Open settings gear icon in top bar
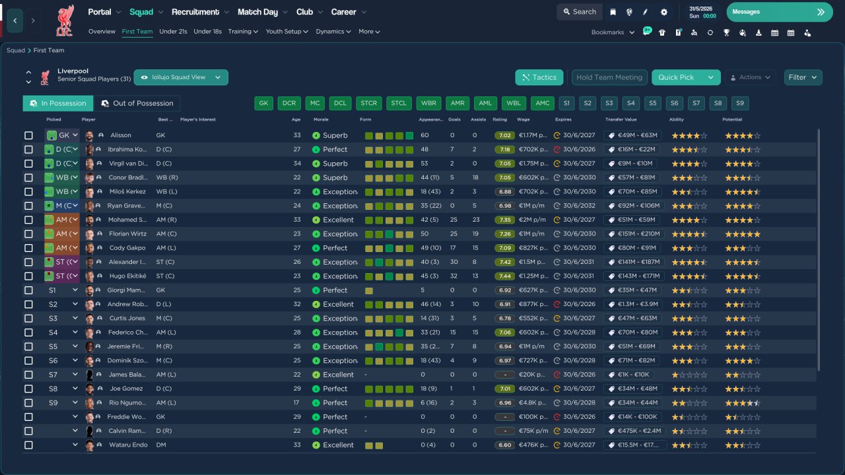Image resolution: width=845 pixels, height=475 pixels. coord(664,12)
